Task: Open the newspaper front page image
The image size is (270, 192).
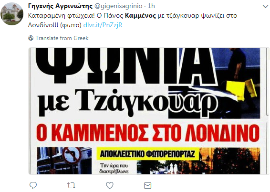Action: tap(149, 111)
